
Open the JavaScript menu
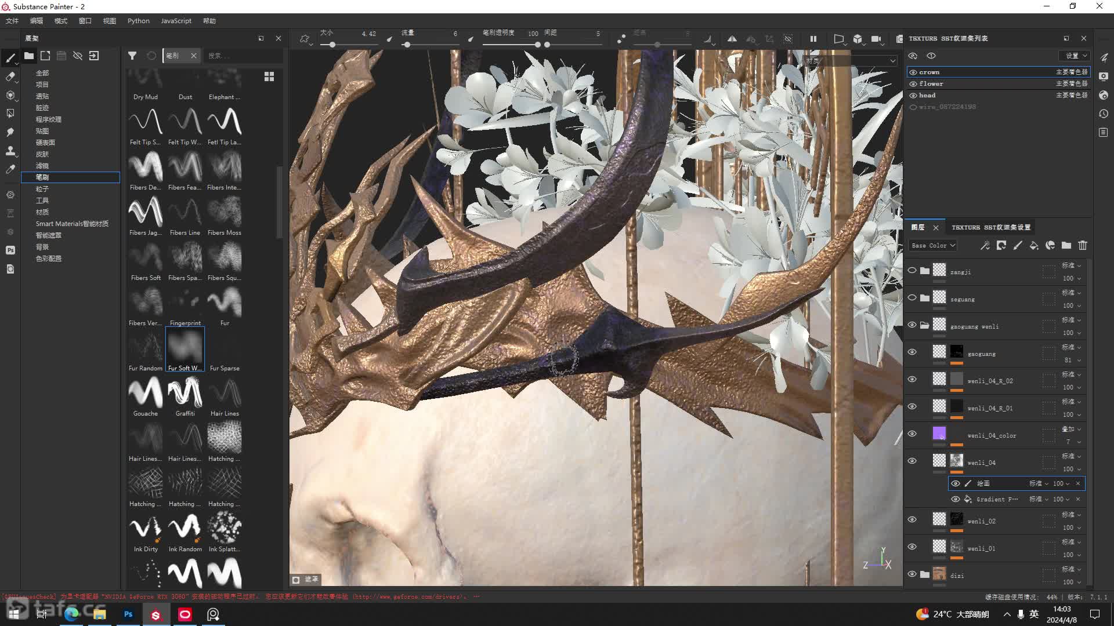[x=176, y=21]
